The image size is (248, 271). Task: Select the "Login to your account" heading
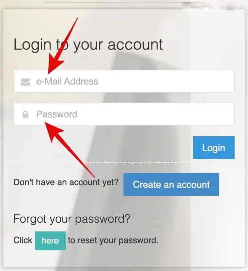click(x=88, y=45)
